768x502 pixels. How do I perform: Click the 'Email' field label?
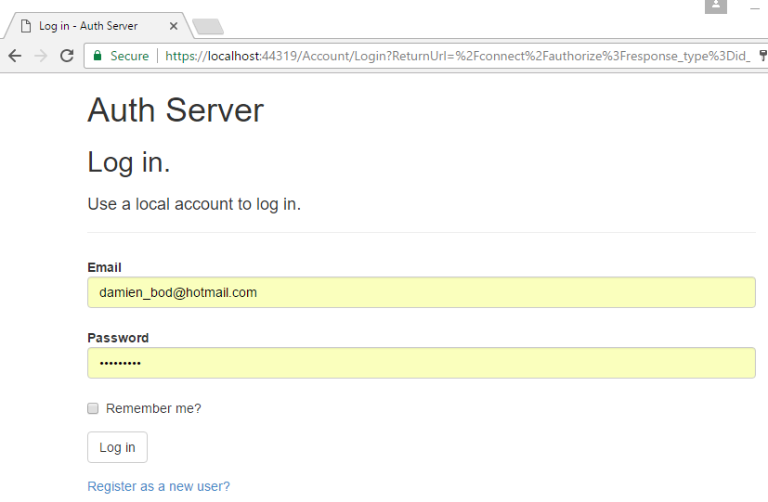point(104,267)
